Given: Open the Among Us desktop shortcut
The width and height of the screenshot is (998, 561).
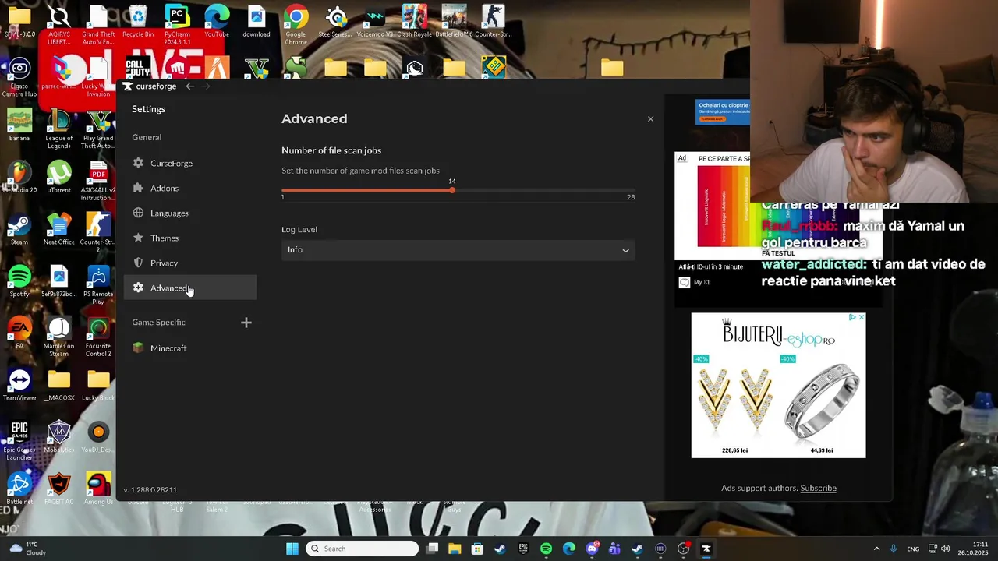Looking at the screenshot, I should (98, 489).
